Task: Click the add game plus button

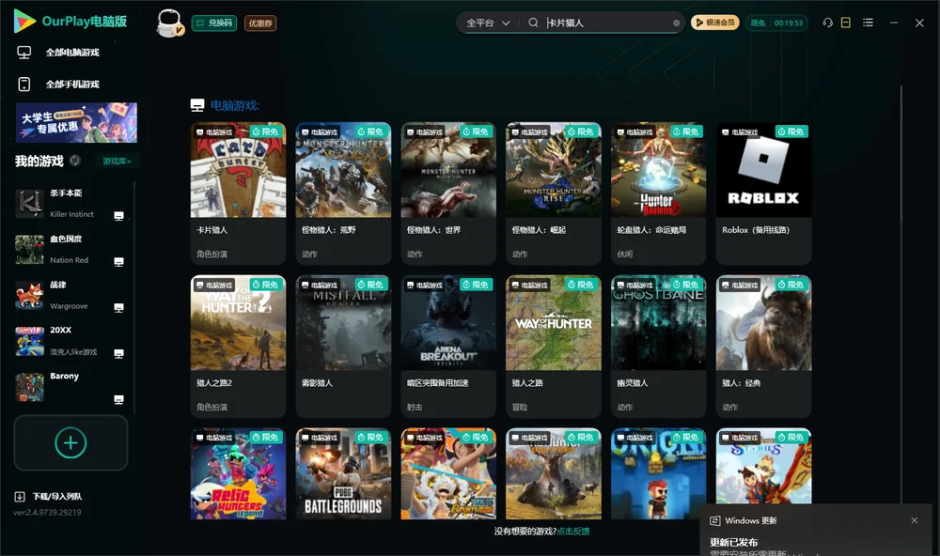Action: click(70, 442)
